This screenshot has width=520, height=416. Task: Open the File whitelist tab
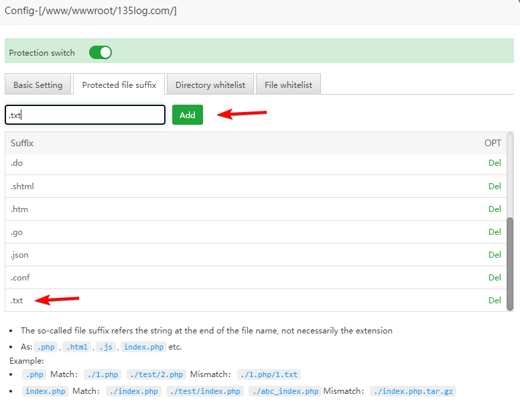coord(288,85)
